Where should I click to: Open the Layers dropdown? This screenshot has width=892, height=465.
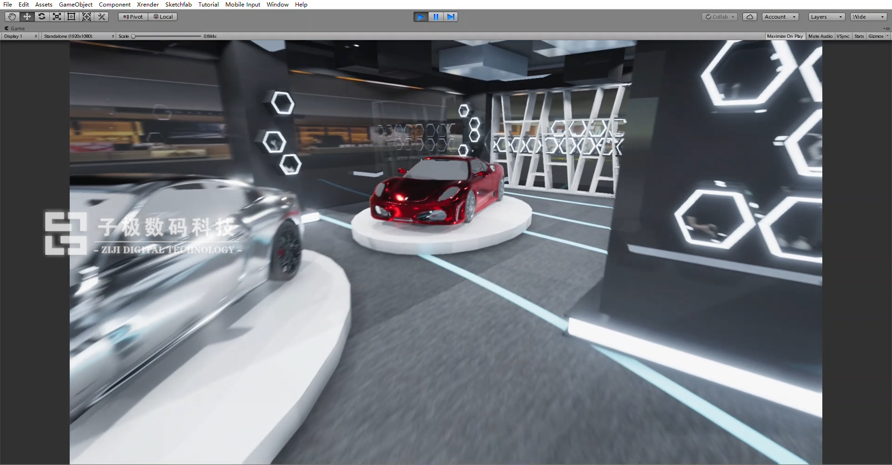point(826,16)
